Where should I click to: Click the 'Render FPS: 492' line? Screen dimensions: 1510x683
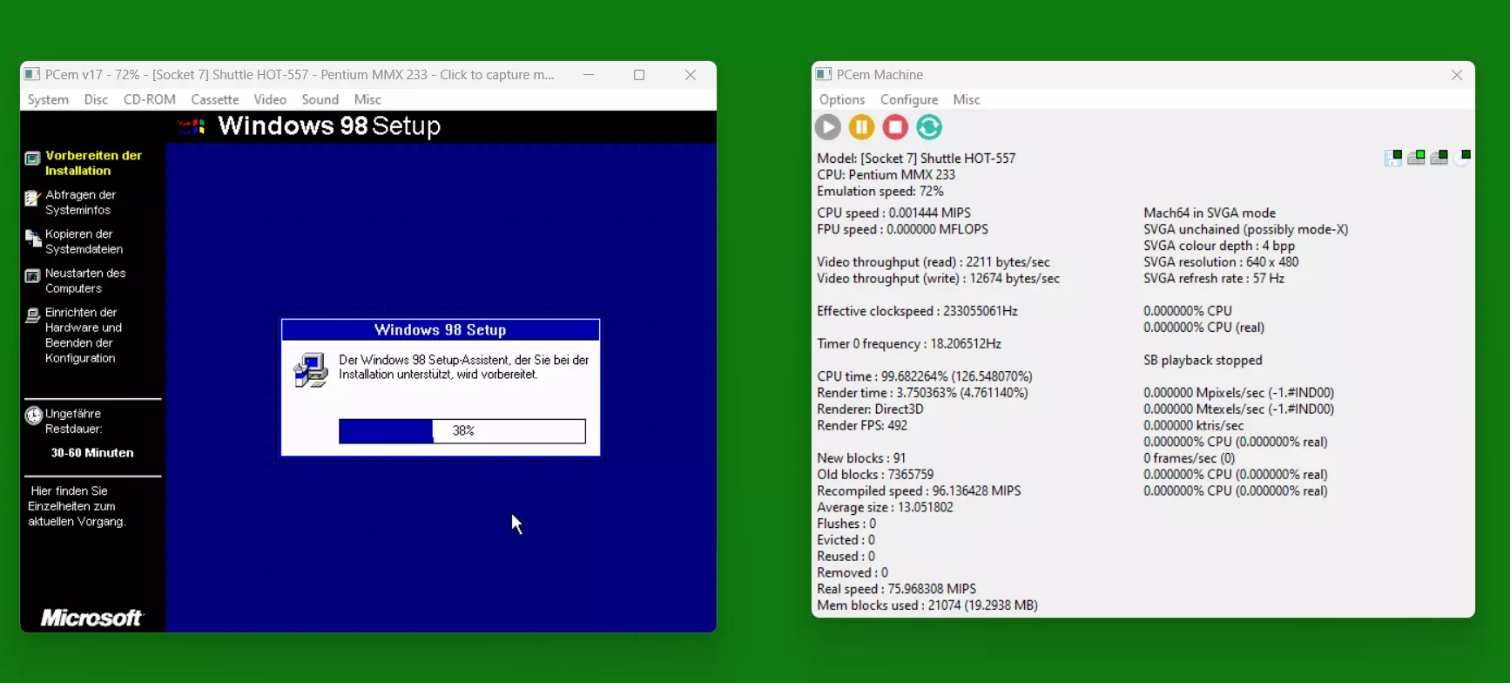tap(862, 426)
